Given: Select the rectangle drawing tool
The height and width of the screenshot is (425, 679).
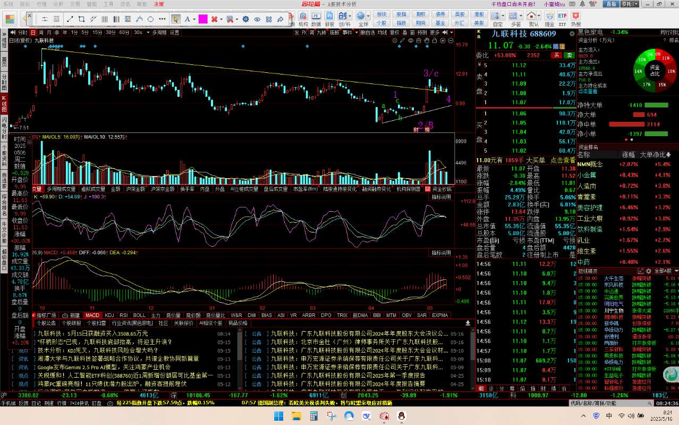Looking at the screenshot, I should click(81, 19).
